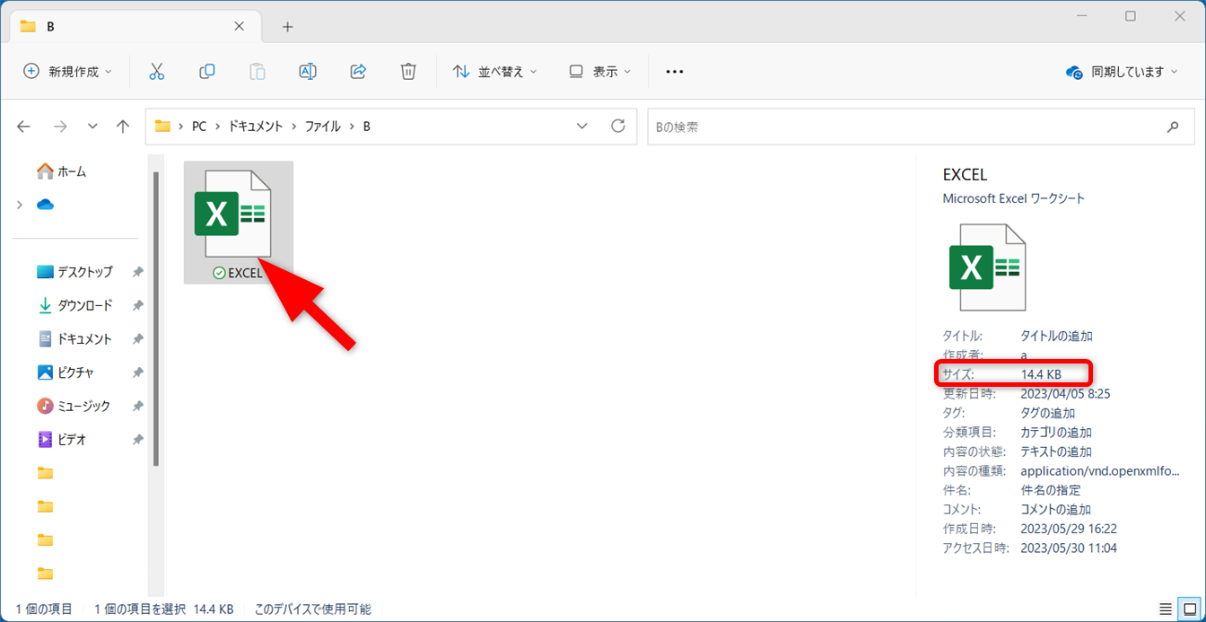This screenshot has width=1206, height=622.
Task: Select ダウンロード in the sidebar
Action: pos(84,305)
